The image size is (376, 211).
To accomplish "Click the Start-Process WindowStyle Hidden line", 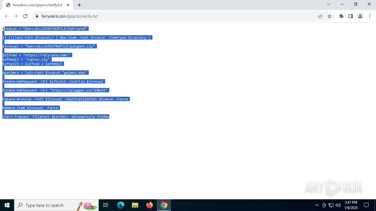I will pos(56,117).
